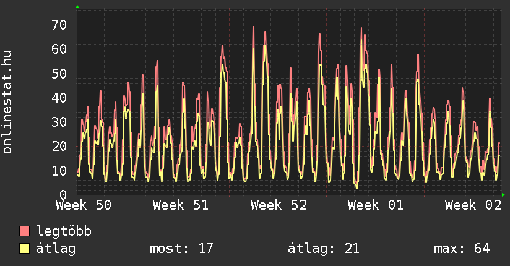Select the Week 01 axis label
Image resolution: width=510 pixels, height=266 pixels.
(x=375, y=205)
